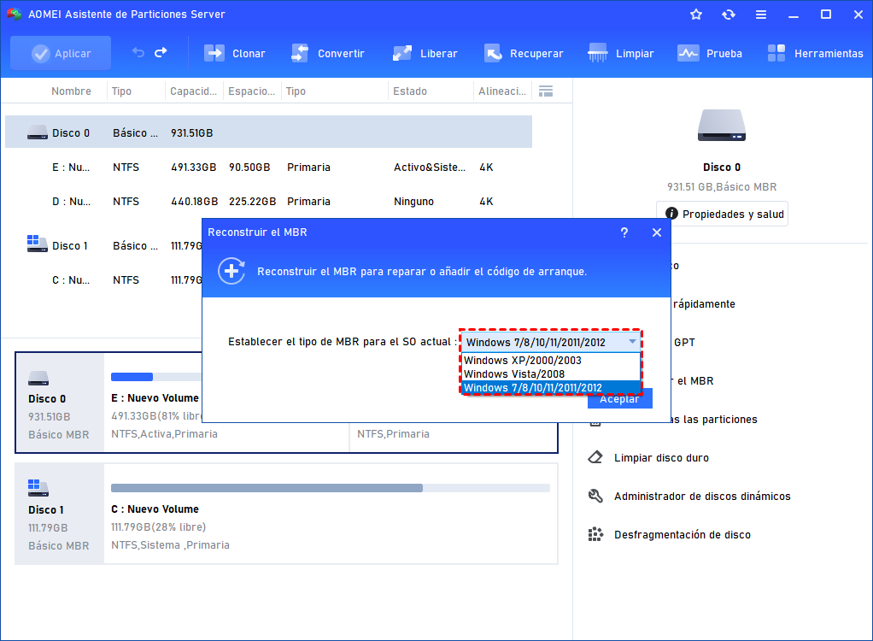
Task: Click '491.33GB' capacity cell of E:
Action: (193, 167)
